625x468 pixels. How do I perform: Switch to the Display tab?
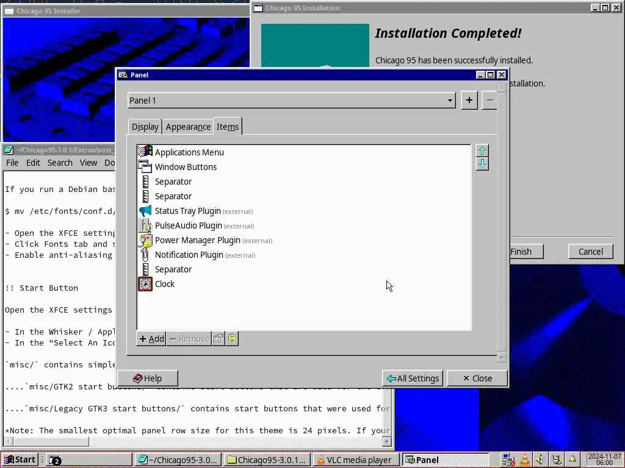pyautogui.click(x=145, y=127)
